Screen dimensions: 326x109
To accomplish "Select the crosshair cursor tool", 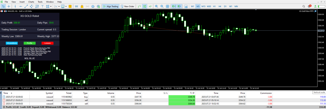I will point(9,6).
